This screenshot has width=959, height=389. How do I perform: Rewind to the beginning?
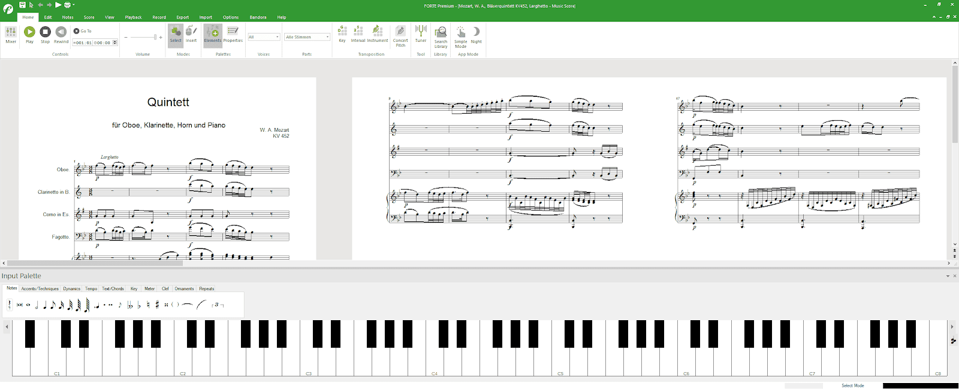click(61, 35)
